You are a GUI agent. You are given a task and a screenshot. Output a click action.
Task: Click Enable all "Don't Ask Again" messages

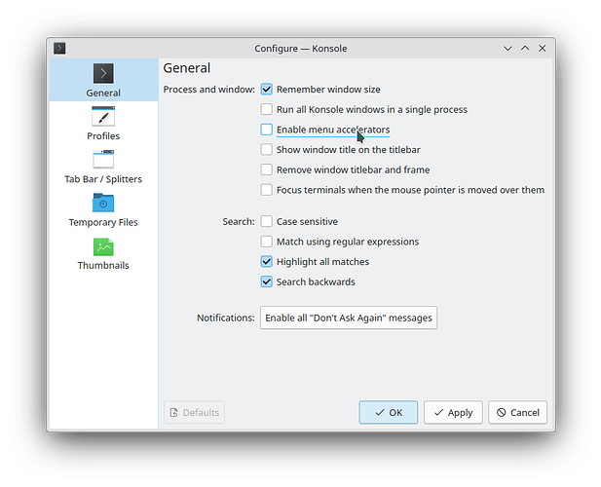pyautogui.click(x=349, y=318)
